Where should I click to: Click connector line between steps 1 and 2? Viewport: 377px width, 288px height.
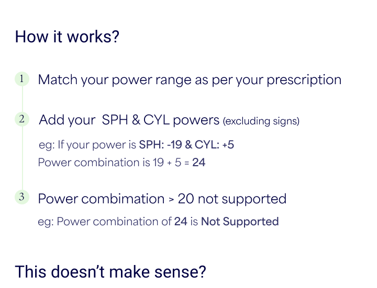tap(22, 99)
